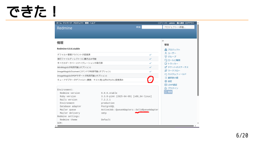
Task: Click the scroll-right arrow of horizontal scrollbar
Action: [195, 126]
